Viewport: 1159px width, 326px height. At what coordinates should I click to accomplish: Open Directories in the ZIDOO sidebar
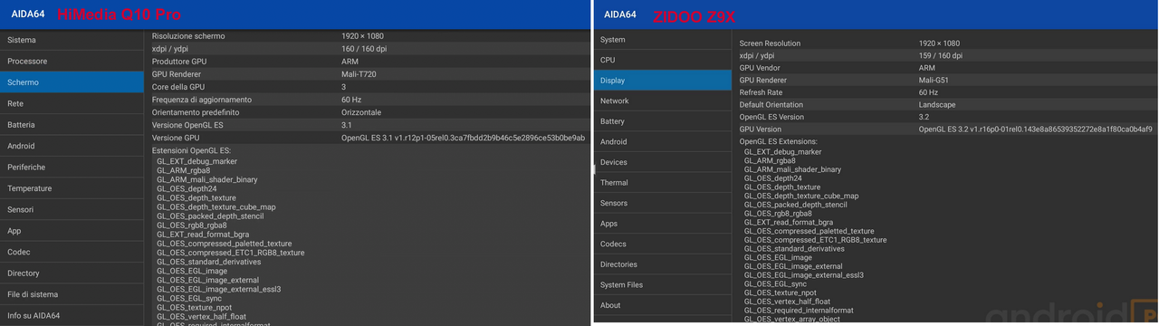tap(663, 264)
